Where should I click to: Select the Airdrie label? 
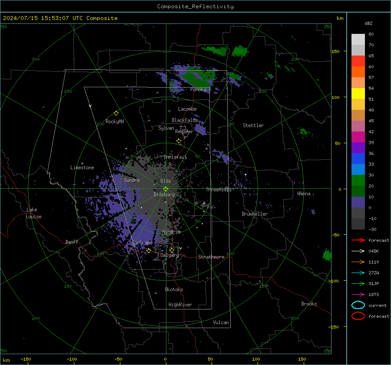(171, 232)
